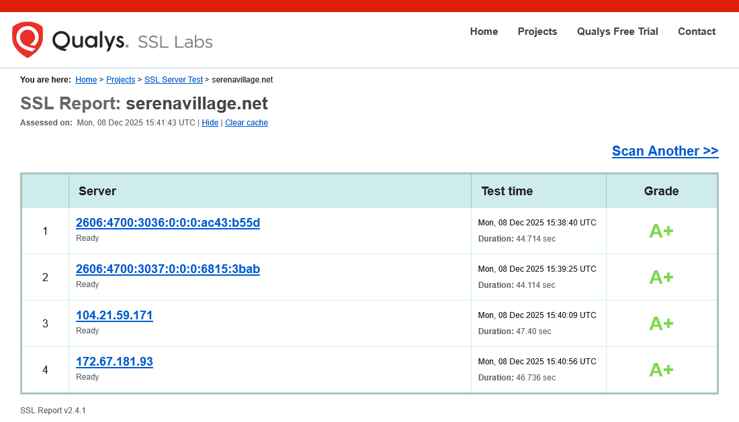
Task: Click the Scan Another >> link
Action: pos(665,151)
